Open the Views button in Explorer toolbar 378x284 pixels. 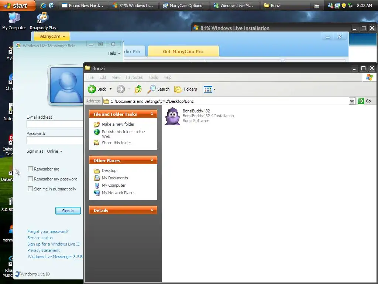(208, 89)
